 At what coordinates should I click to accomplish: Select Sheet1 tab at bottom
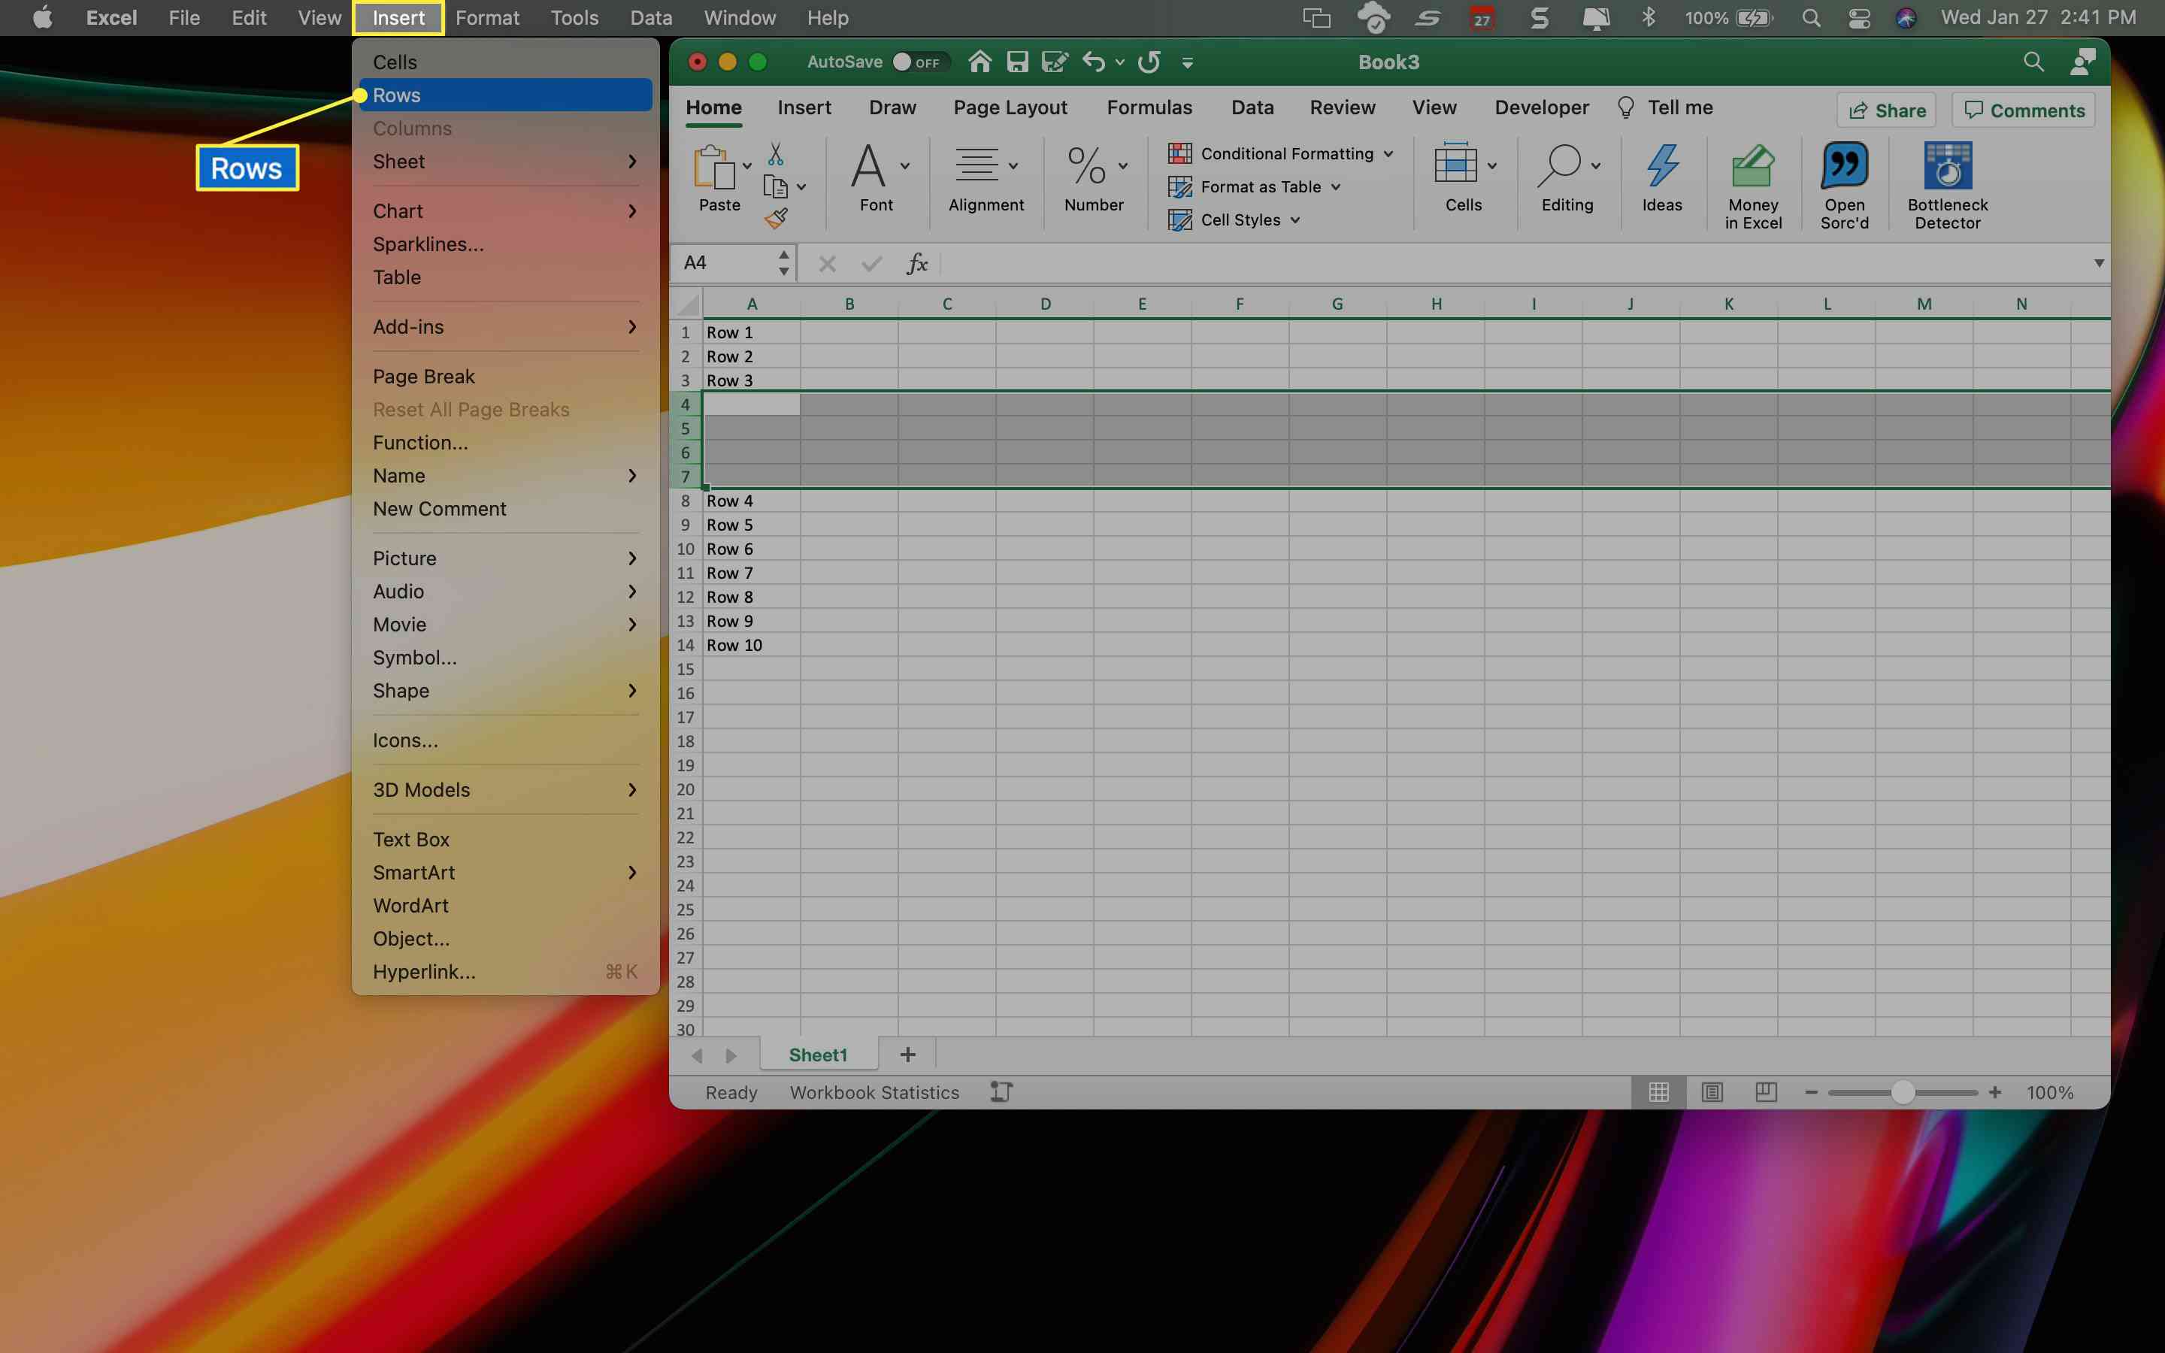click(816, 1054)
